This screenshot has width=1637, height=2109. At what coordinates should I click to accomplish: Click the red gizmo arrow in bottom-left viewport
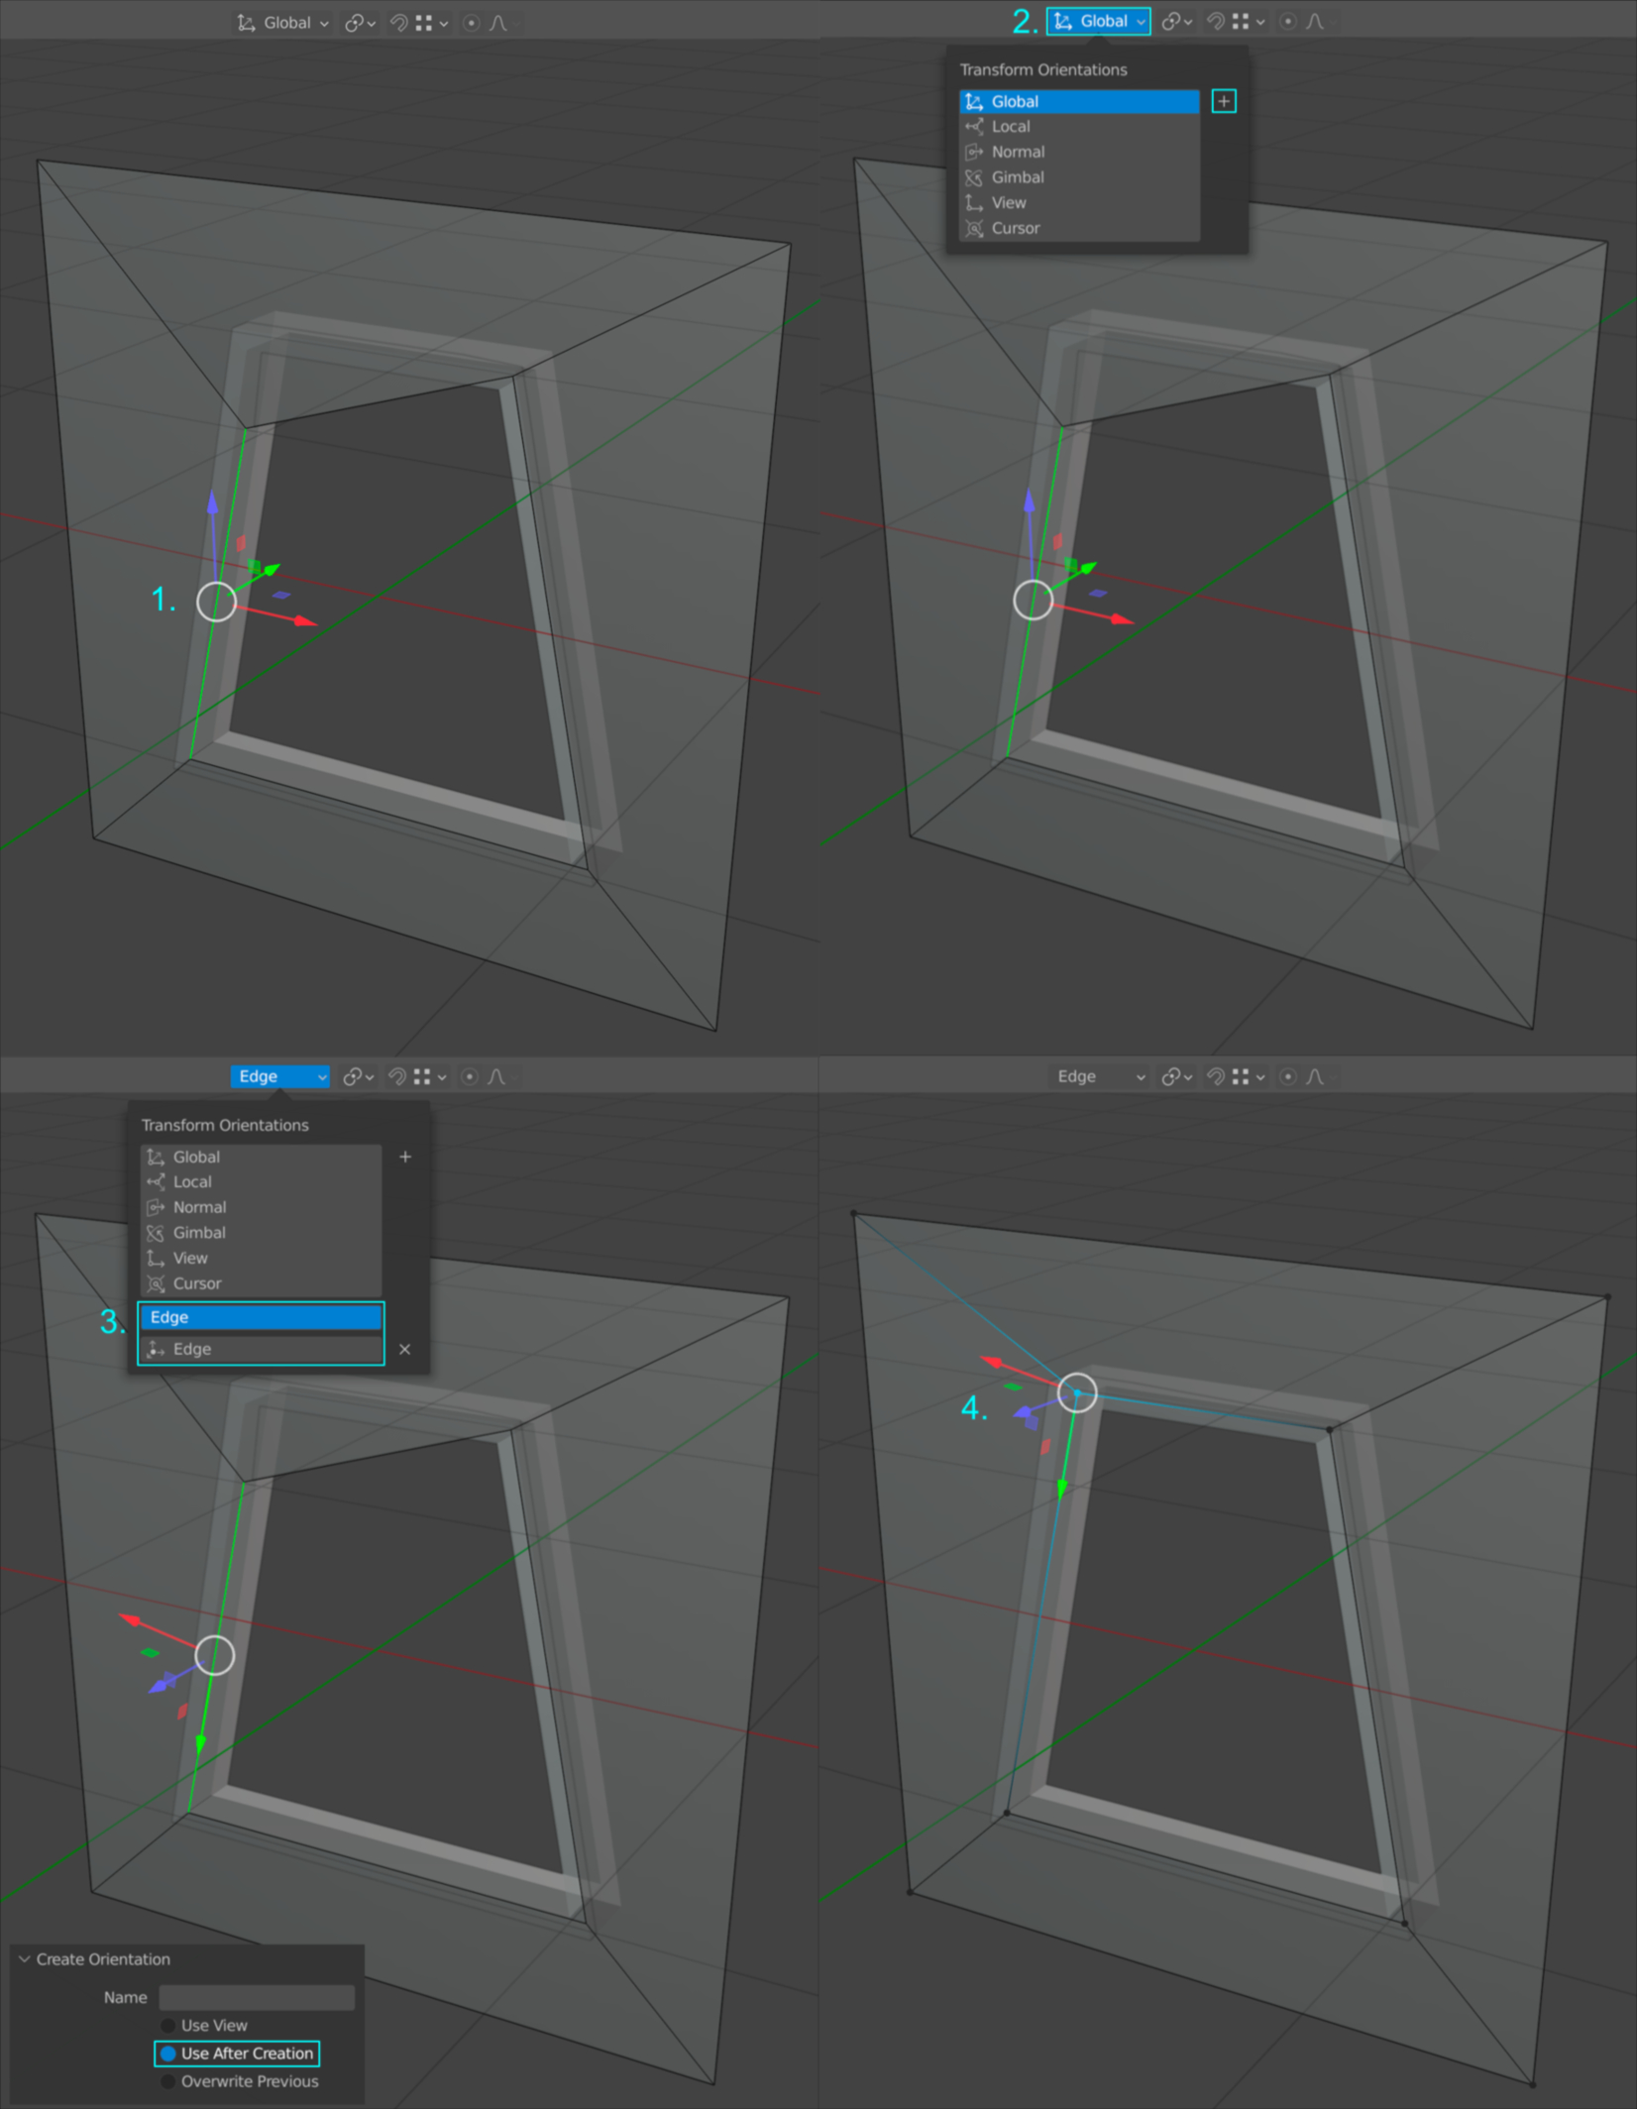click(131, 1619)
